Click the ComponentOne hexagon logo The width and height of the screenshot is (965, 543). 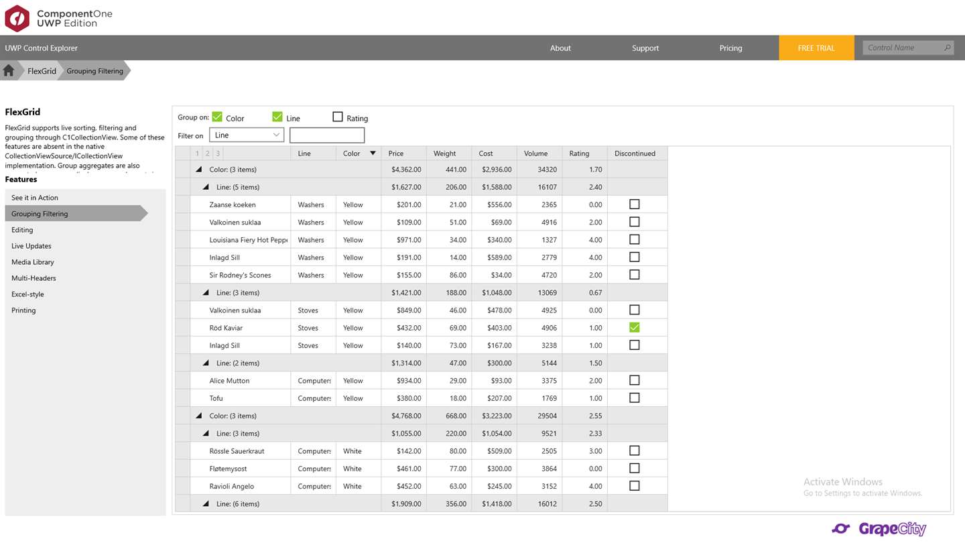pos(17,18)
